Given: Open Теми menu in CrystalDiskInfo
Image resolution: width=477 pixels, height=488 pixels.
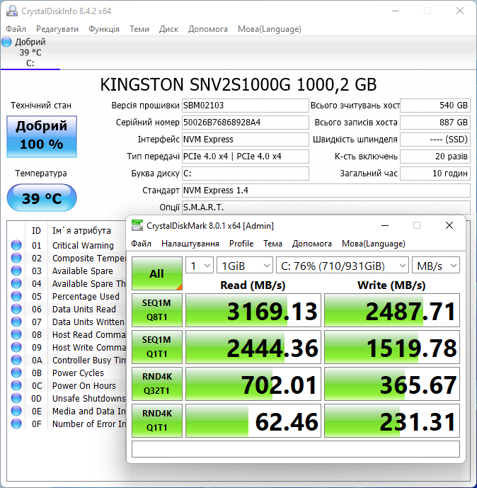Looking at the screenshot, I should point(139,29).
